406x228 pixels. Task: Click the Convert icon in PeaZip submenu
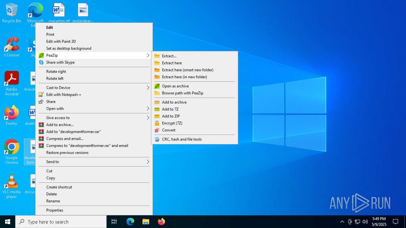coord(157,130)
